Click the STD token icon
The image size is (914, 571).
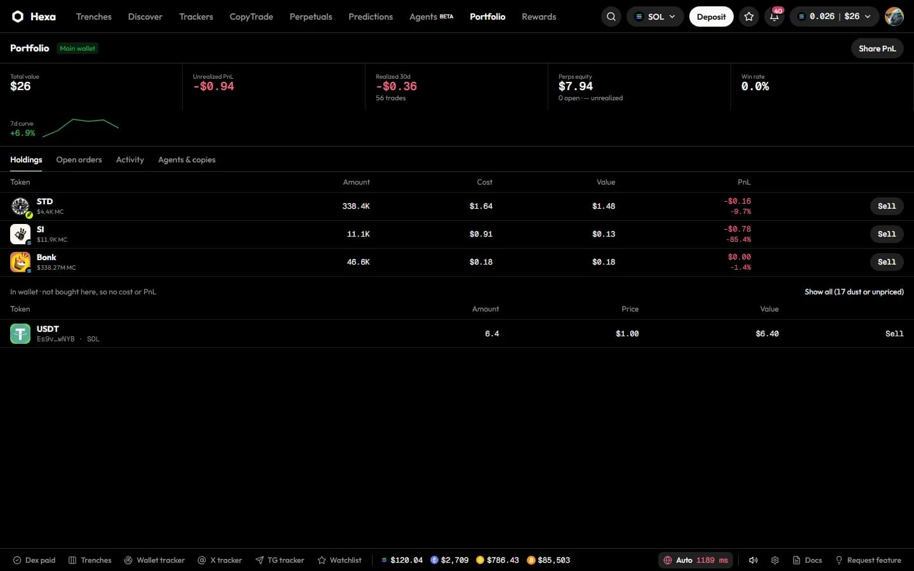(20, 206)
